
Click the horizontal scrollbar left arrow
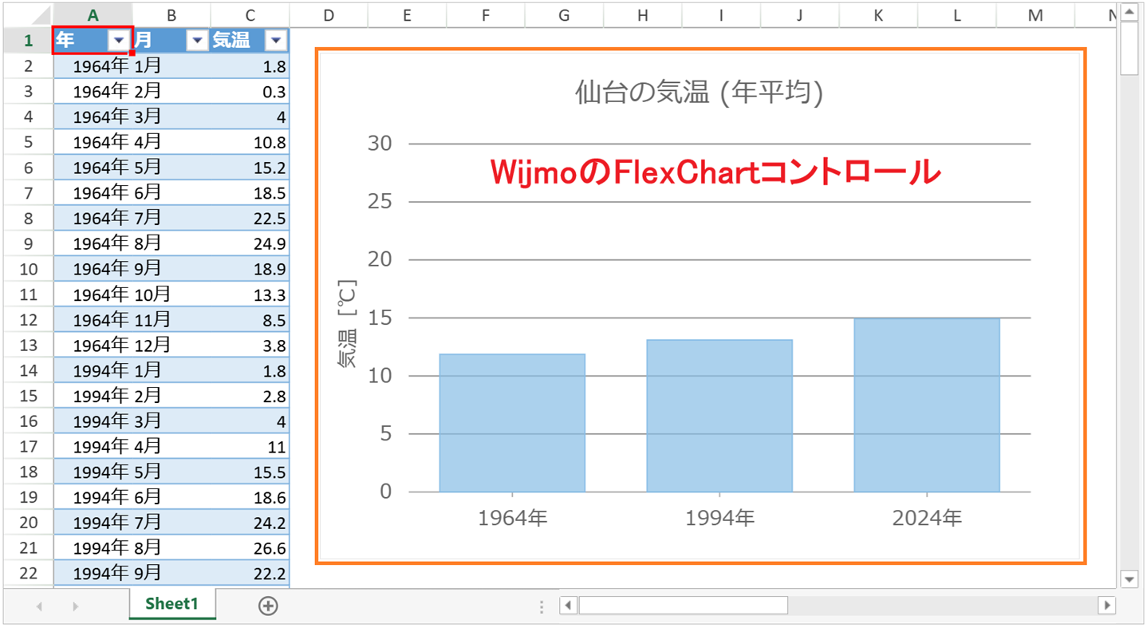click(x=568, y=606)
